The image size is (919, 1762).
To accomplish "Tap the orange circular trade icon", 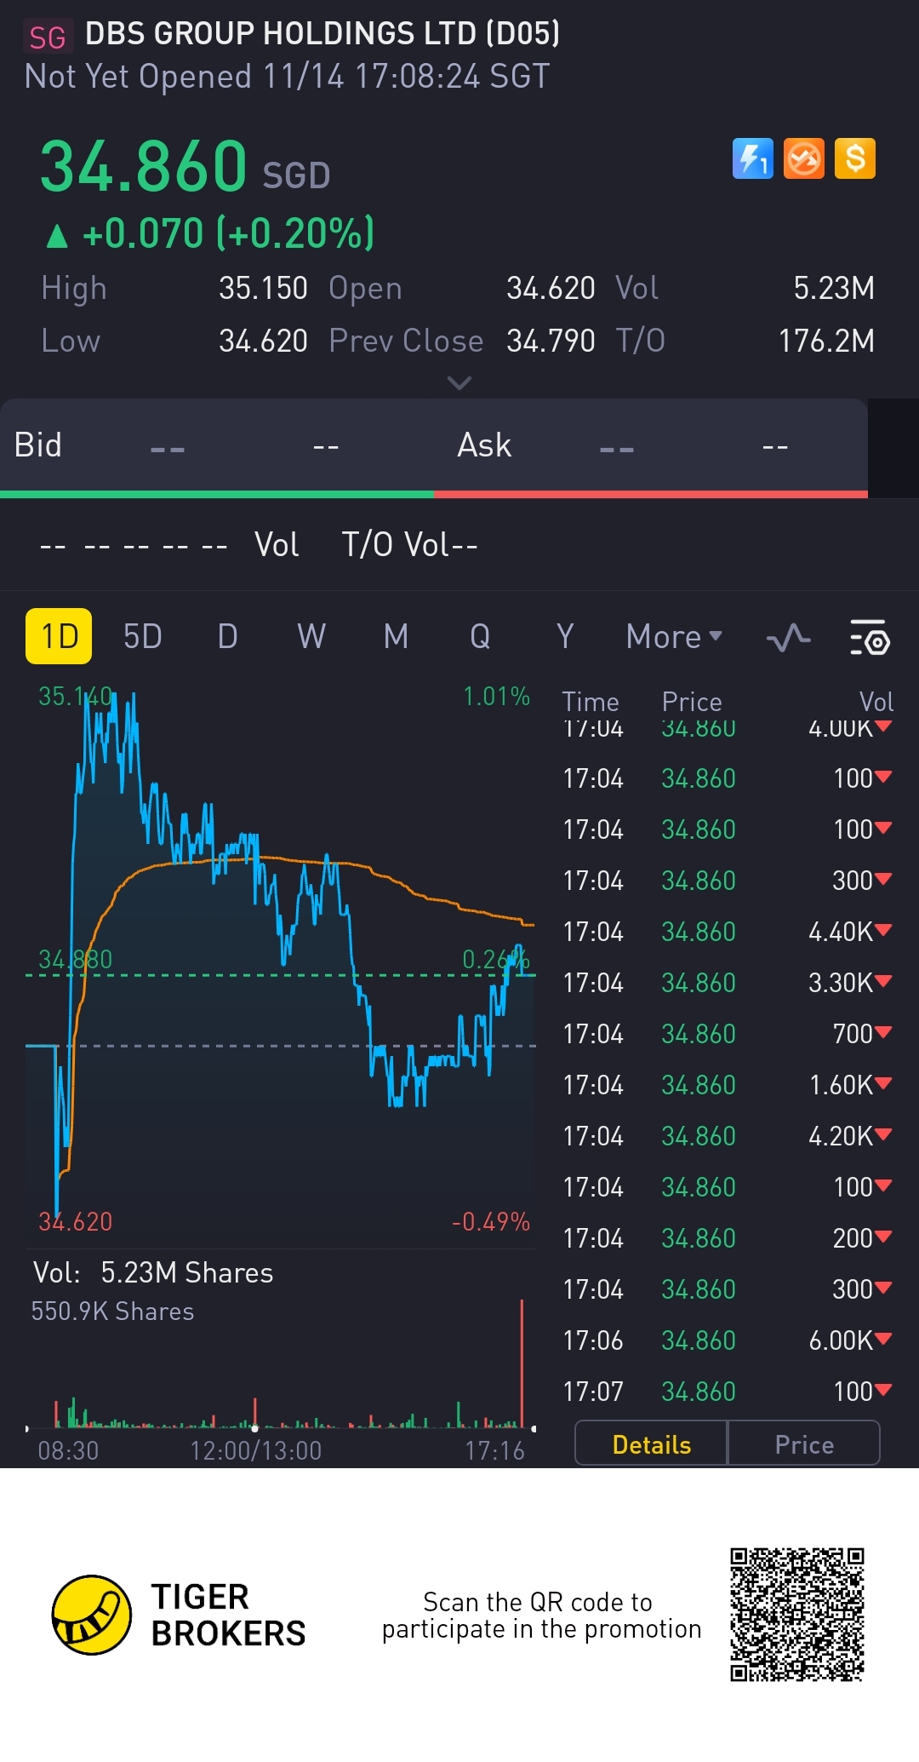I will coord(804,158).
